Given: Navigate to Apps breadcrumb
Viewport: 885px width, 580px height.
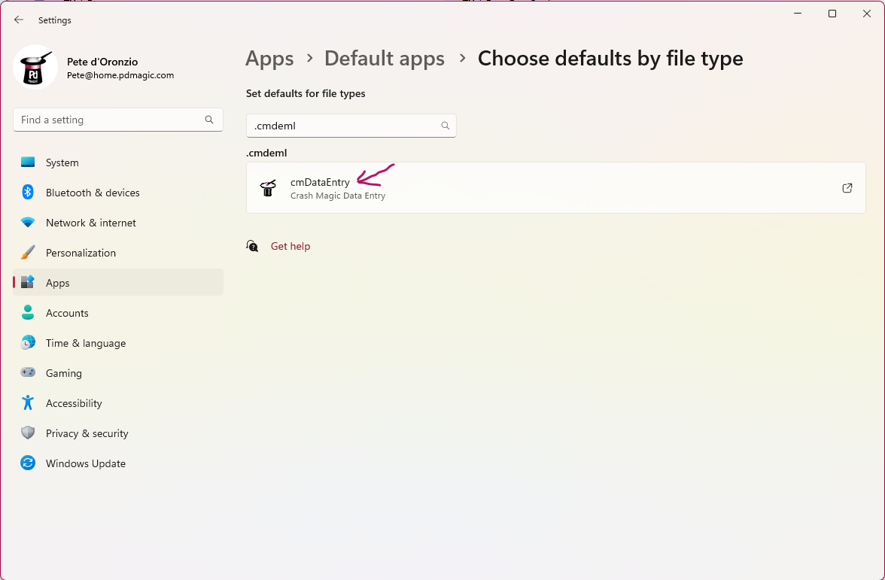Looking at the screenshot, I should (x=269, y=59).
